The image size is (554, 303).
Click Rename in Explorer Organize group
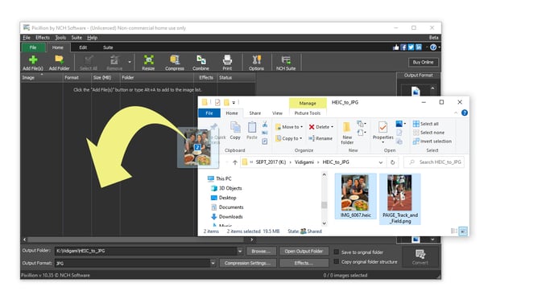(x=320, y=138)
